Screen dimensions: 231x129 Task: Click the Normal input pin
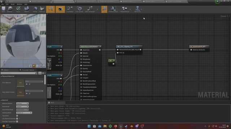81,75
